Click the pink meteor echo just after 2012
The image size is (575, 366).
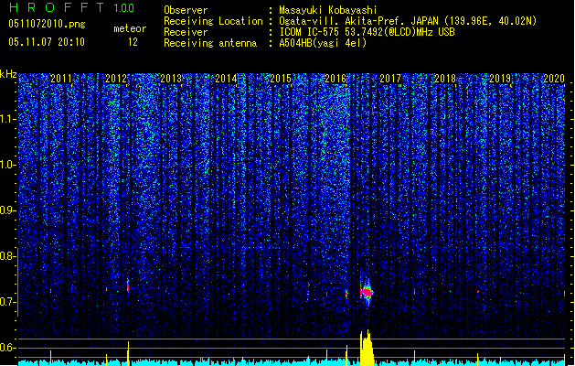[128, 286]
